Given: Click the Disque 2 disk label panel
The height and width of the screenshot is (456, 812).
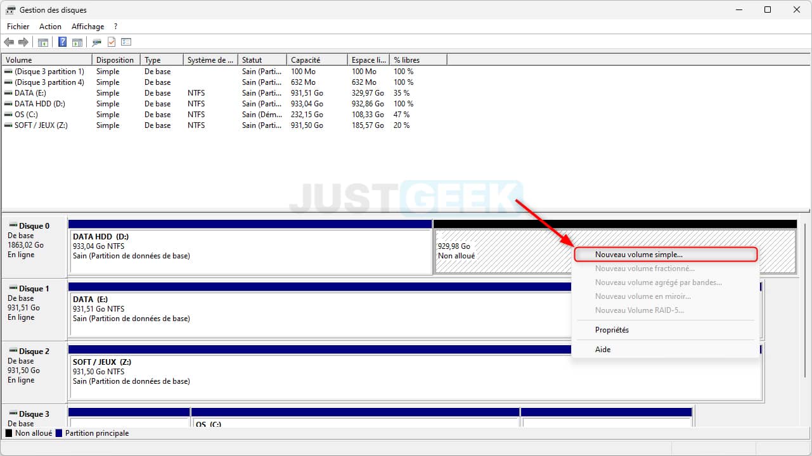Looking at the screenshot, I should point(35,372).
